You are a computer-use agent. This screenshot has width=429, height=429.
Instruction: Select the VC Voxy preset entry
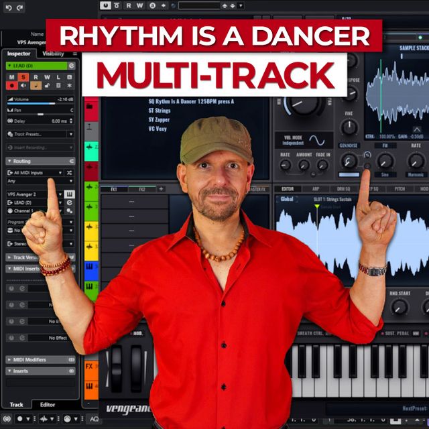[x=158, y=129]
